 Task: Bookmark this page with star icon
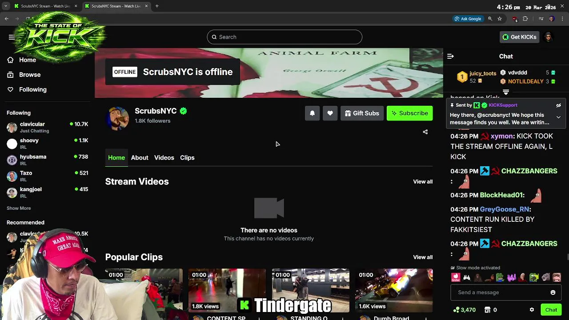click(500, 19)
